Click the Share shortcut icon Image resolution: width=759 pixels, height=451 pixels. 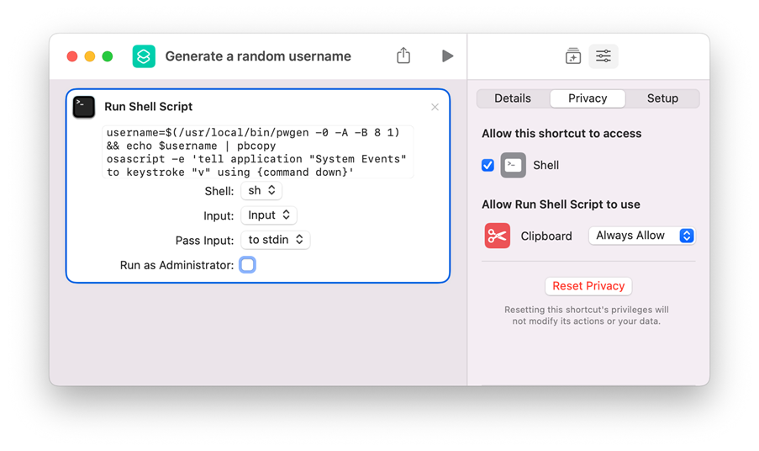[403, 56]
